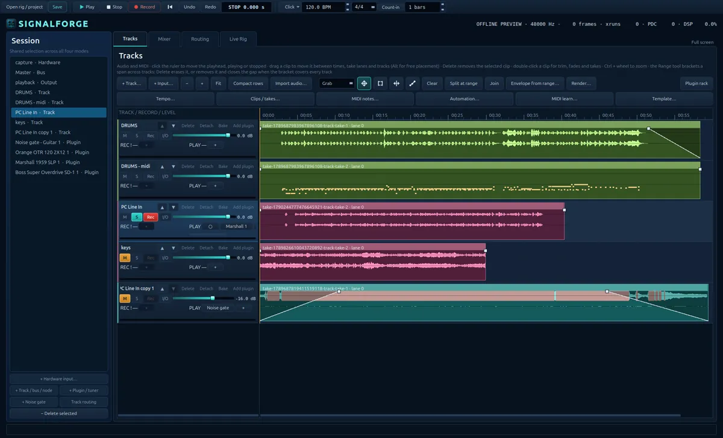This screenshot has height=438, width=723.
Task: Select the move/grab crosshair tool
Action: click(x=364, y=83)
